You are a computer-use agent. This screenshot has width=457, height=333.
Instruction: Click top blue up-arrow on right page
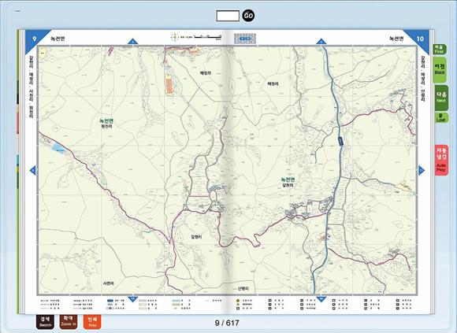coord(321,42)
